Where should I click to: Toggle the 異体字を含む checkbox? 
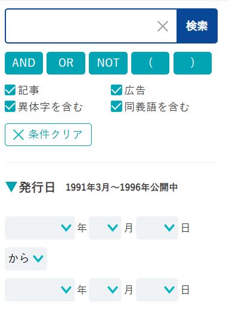click(x=10, y=106)
